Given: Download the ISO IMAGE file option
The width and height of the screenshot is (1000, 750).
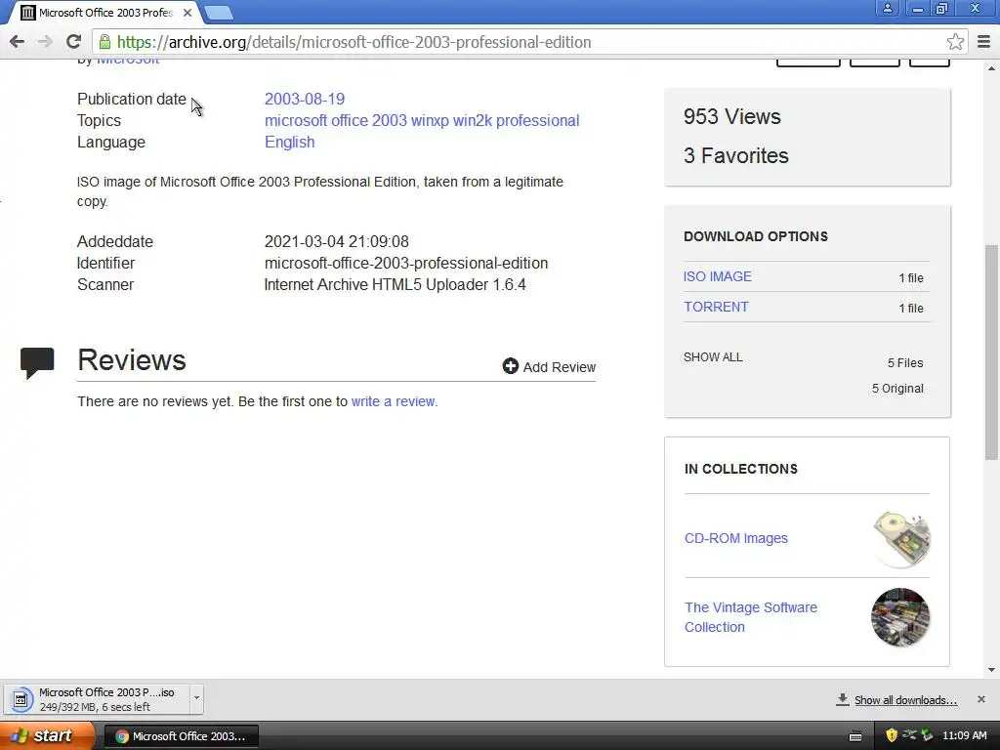Looking at the screenshot, I should (x=718, y=276).
